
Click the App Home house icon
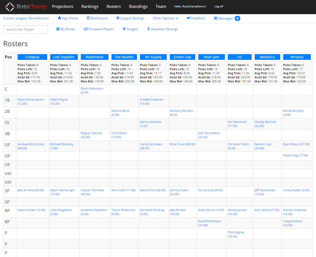click(x=59, y=18)
